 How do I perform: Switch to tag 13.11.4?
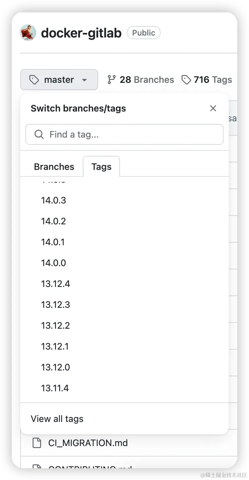(x=55, y=388)
